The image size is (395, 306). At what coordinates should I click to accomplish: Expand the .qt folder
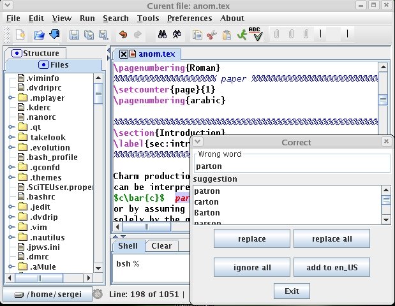(11, 127)
